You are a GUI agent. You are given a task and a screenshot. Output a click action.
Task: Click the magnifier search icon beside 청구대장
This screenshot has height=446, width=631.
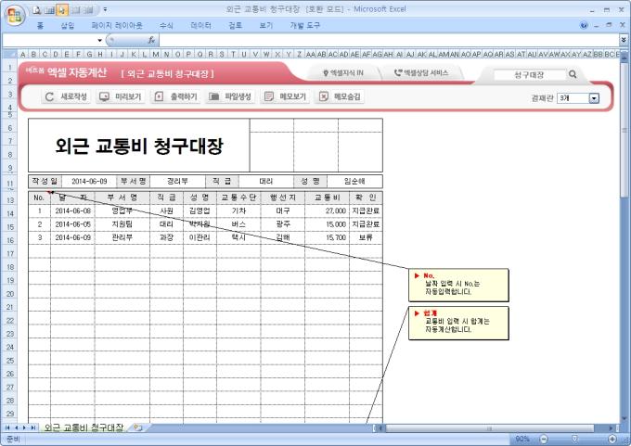[573, 74]
